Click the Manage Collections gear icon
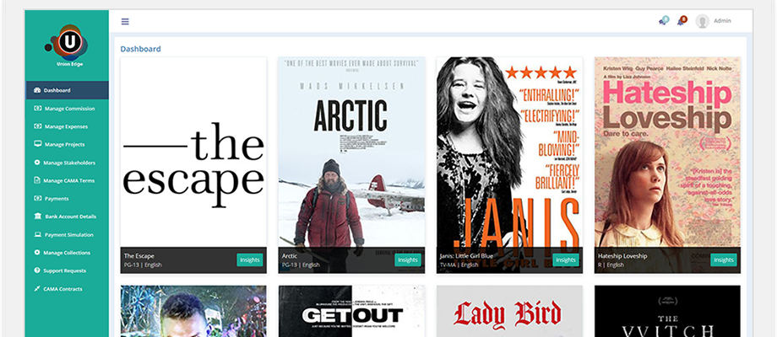The width and height of the screenshot is (777, 337). [x=36, y=253]
